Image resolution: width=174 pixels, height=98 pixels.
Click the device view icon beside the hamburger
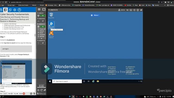point(44,9)
